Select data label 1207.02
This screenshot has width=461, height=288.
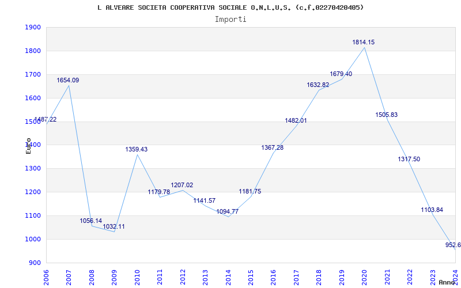(182, 185)
